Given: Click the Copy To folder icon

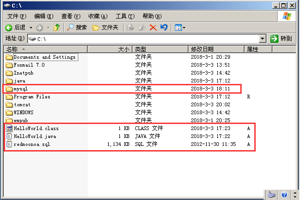Looking at the screenshot, I should pos(142,28).
